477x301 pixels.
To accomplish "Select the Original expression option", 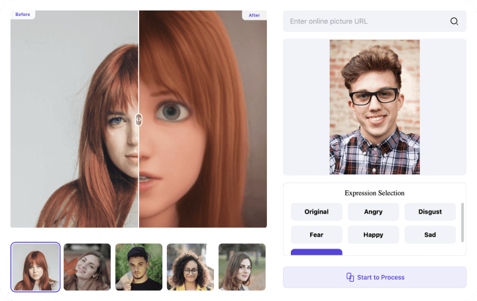I will pos(316,212).
